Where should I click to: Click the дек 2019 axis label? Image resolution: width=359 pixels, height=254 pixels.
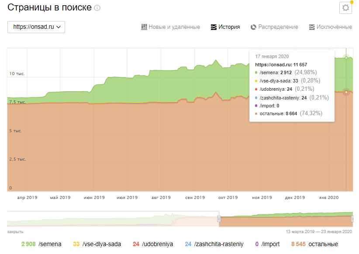(x=295, y=197)
